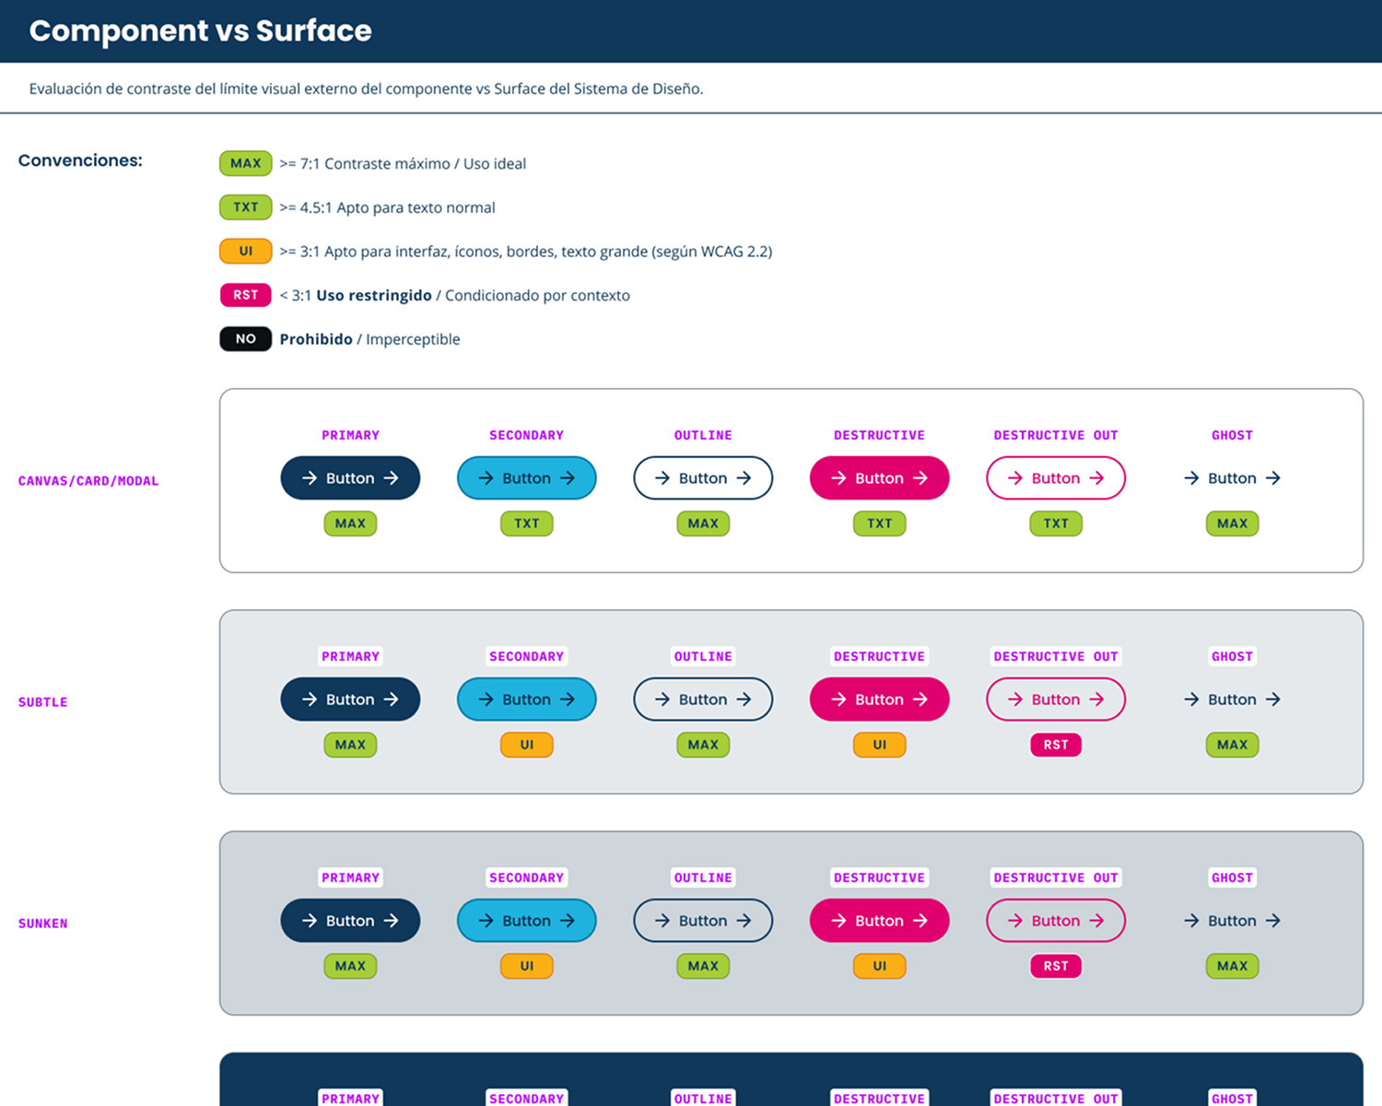
Task: Click the 'Evaluación de contraste' subtitle line
Action: [x=366, y=89]
